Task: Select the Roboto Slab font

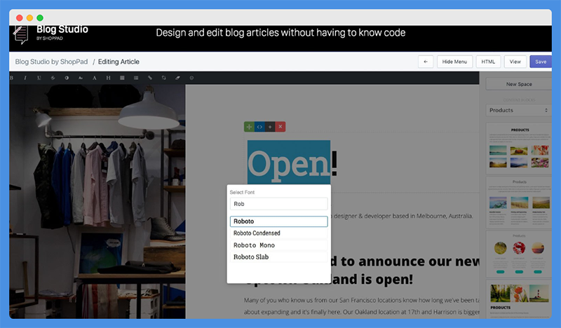Action: pyautogui.click(x=278, y=257)
